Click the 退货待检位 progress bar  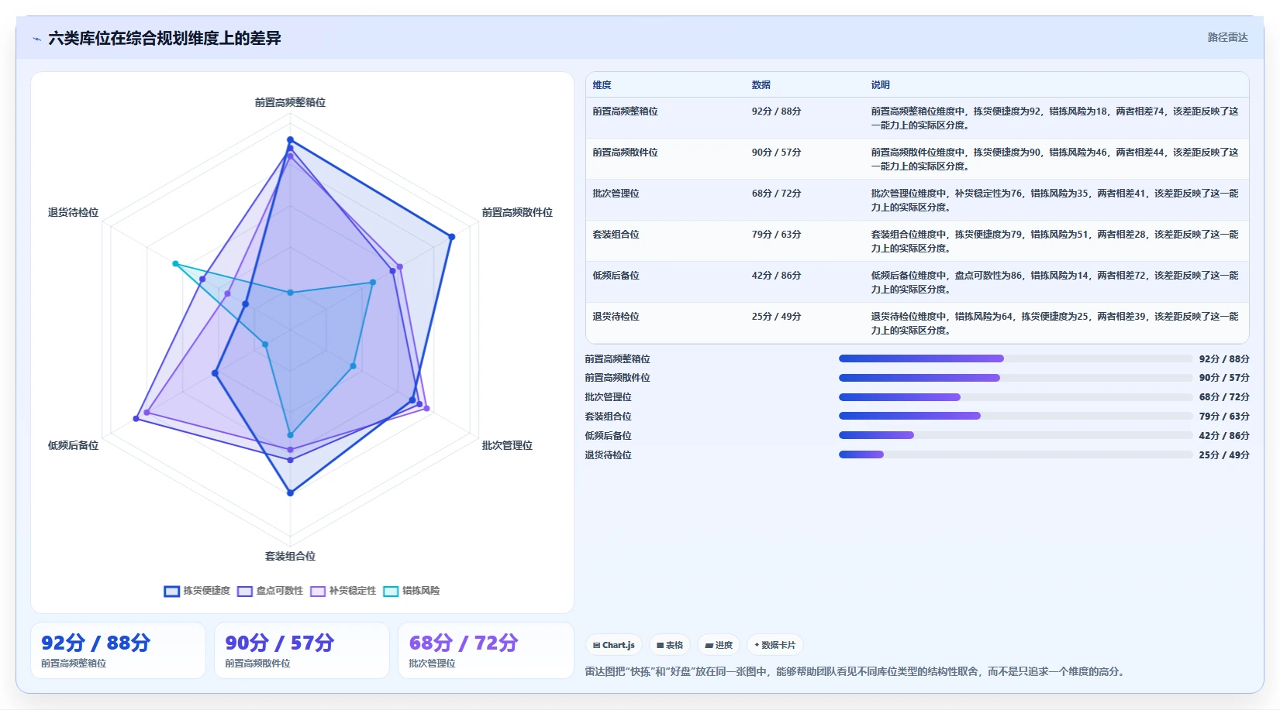click(1016, 454)
